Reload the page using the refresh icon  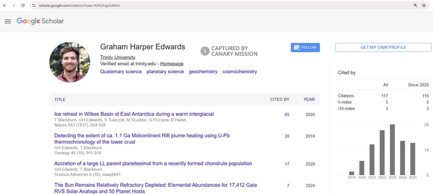click(x=23, y=5)
